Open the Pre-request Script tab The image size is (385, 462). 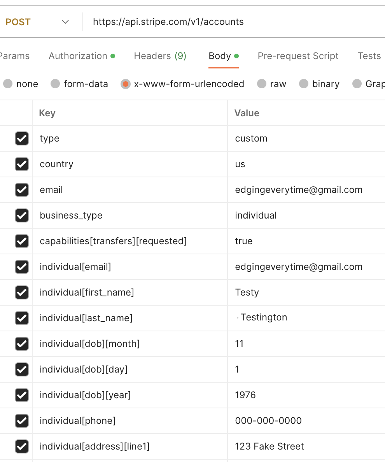coord(298,56)
